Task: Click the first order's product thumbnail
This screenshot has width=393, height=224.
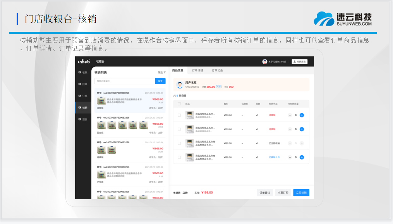Action: (101, 101)
